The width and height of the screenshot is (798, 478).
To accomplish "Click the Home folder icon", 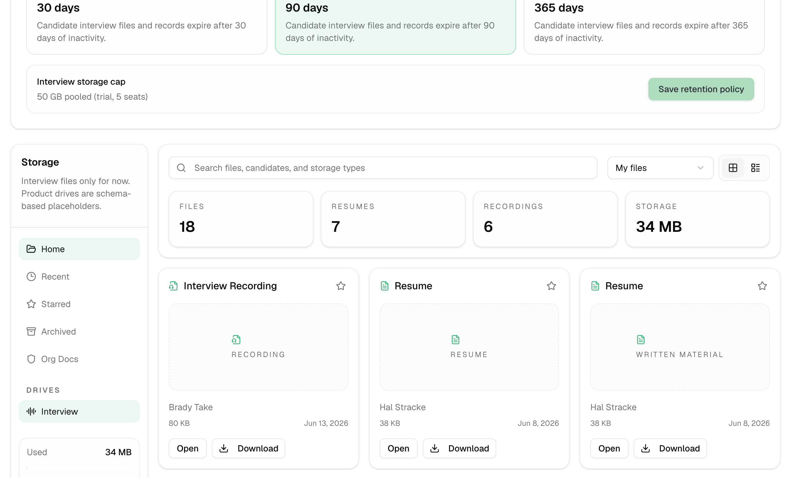I will click(31, 249).
